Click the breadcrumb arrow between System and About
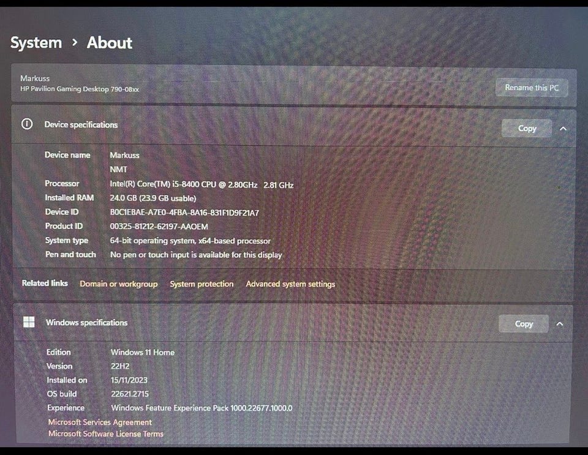The width and height of the screenshot is (588, 455). click(x=75, y=42)
